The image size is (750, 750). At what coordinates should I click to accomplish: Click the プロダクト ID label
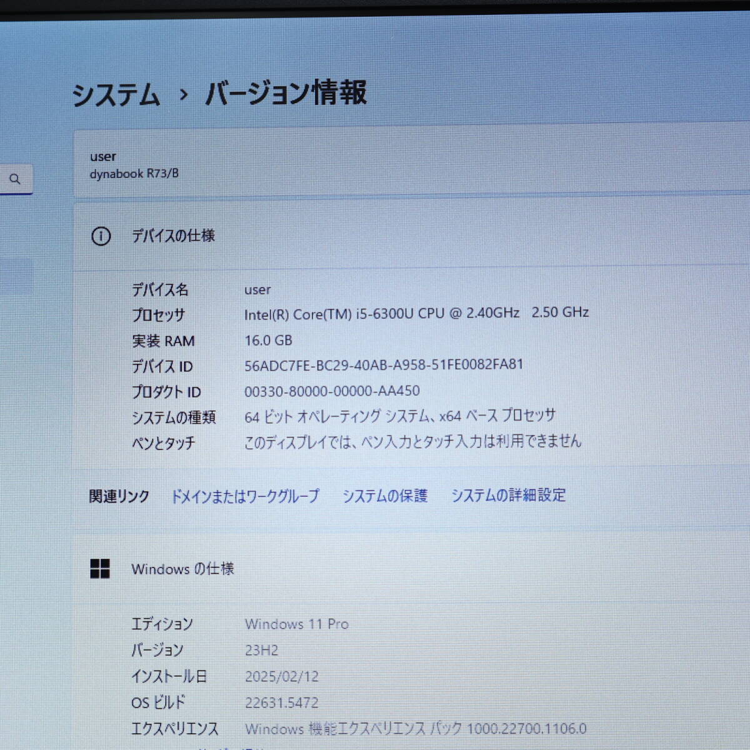[x=166, y=392]
